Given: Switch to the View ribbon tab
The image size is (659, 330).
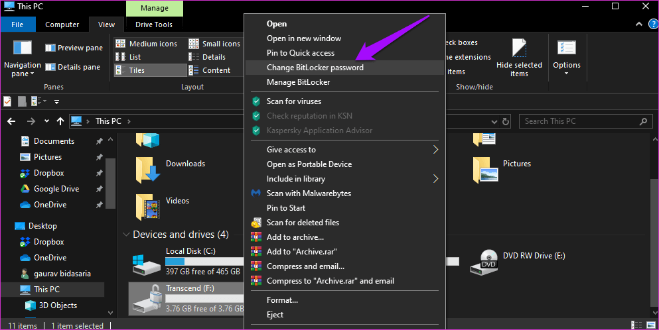Looking at the screenshot, I should click(x=106, y=25).
